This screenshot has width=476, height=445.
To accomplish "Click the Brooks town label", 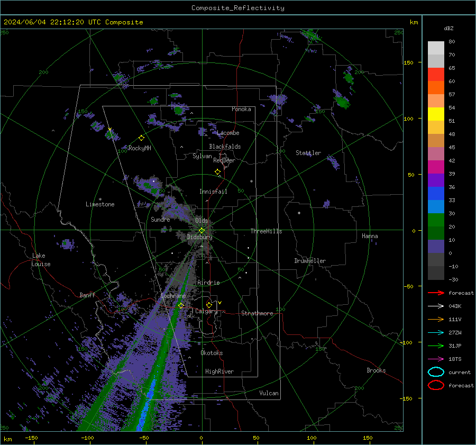I will [376, 370].
